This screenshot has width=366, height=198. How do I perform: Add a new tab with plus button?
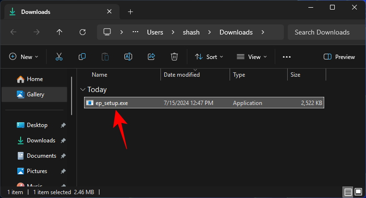[x=130, y=12]
